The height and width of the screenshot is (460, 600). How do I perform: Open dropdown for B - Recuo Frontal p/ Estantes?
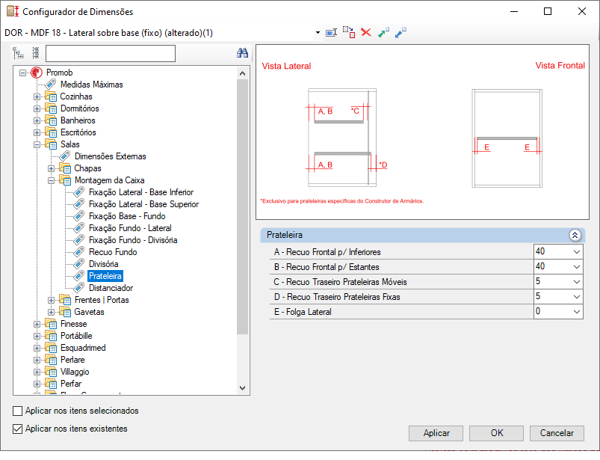(x=577, y=267)
